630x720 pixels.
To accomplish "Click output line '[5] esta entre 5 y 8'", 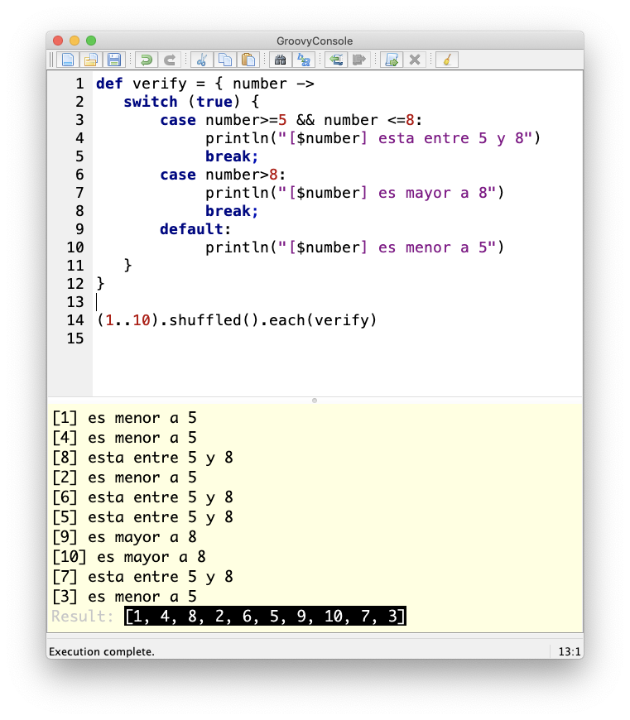I will tap(142, 517).
